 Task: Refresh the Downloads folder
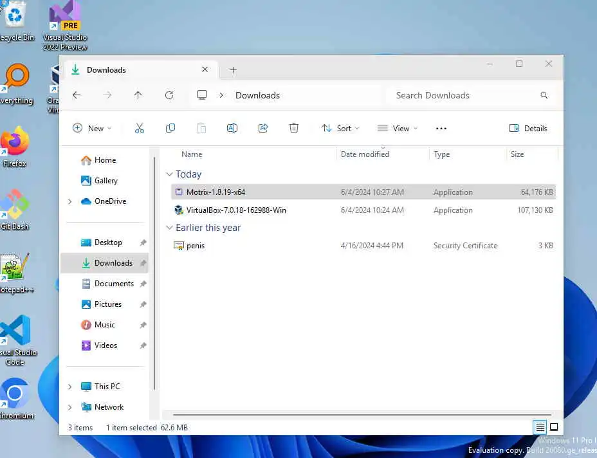[169, 95]
